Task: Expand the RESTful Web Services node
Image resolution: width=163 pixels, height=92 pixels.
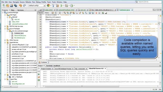Action: point(5,26)
